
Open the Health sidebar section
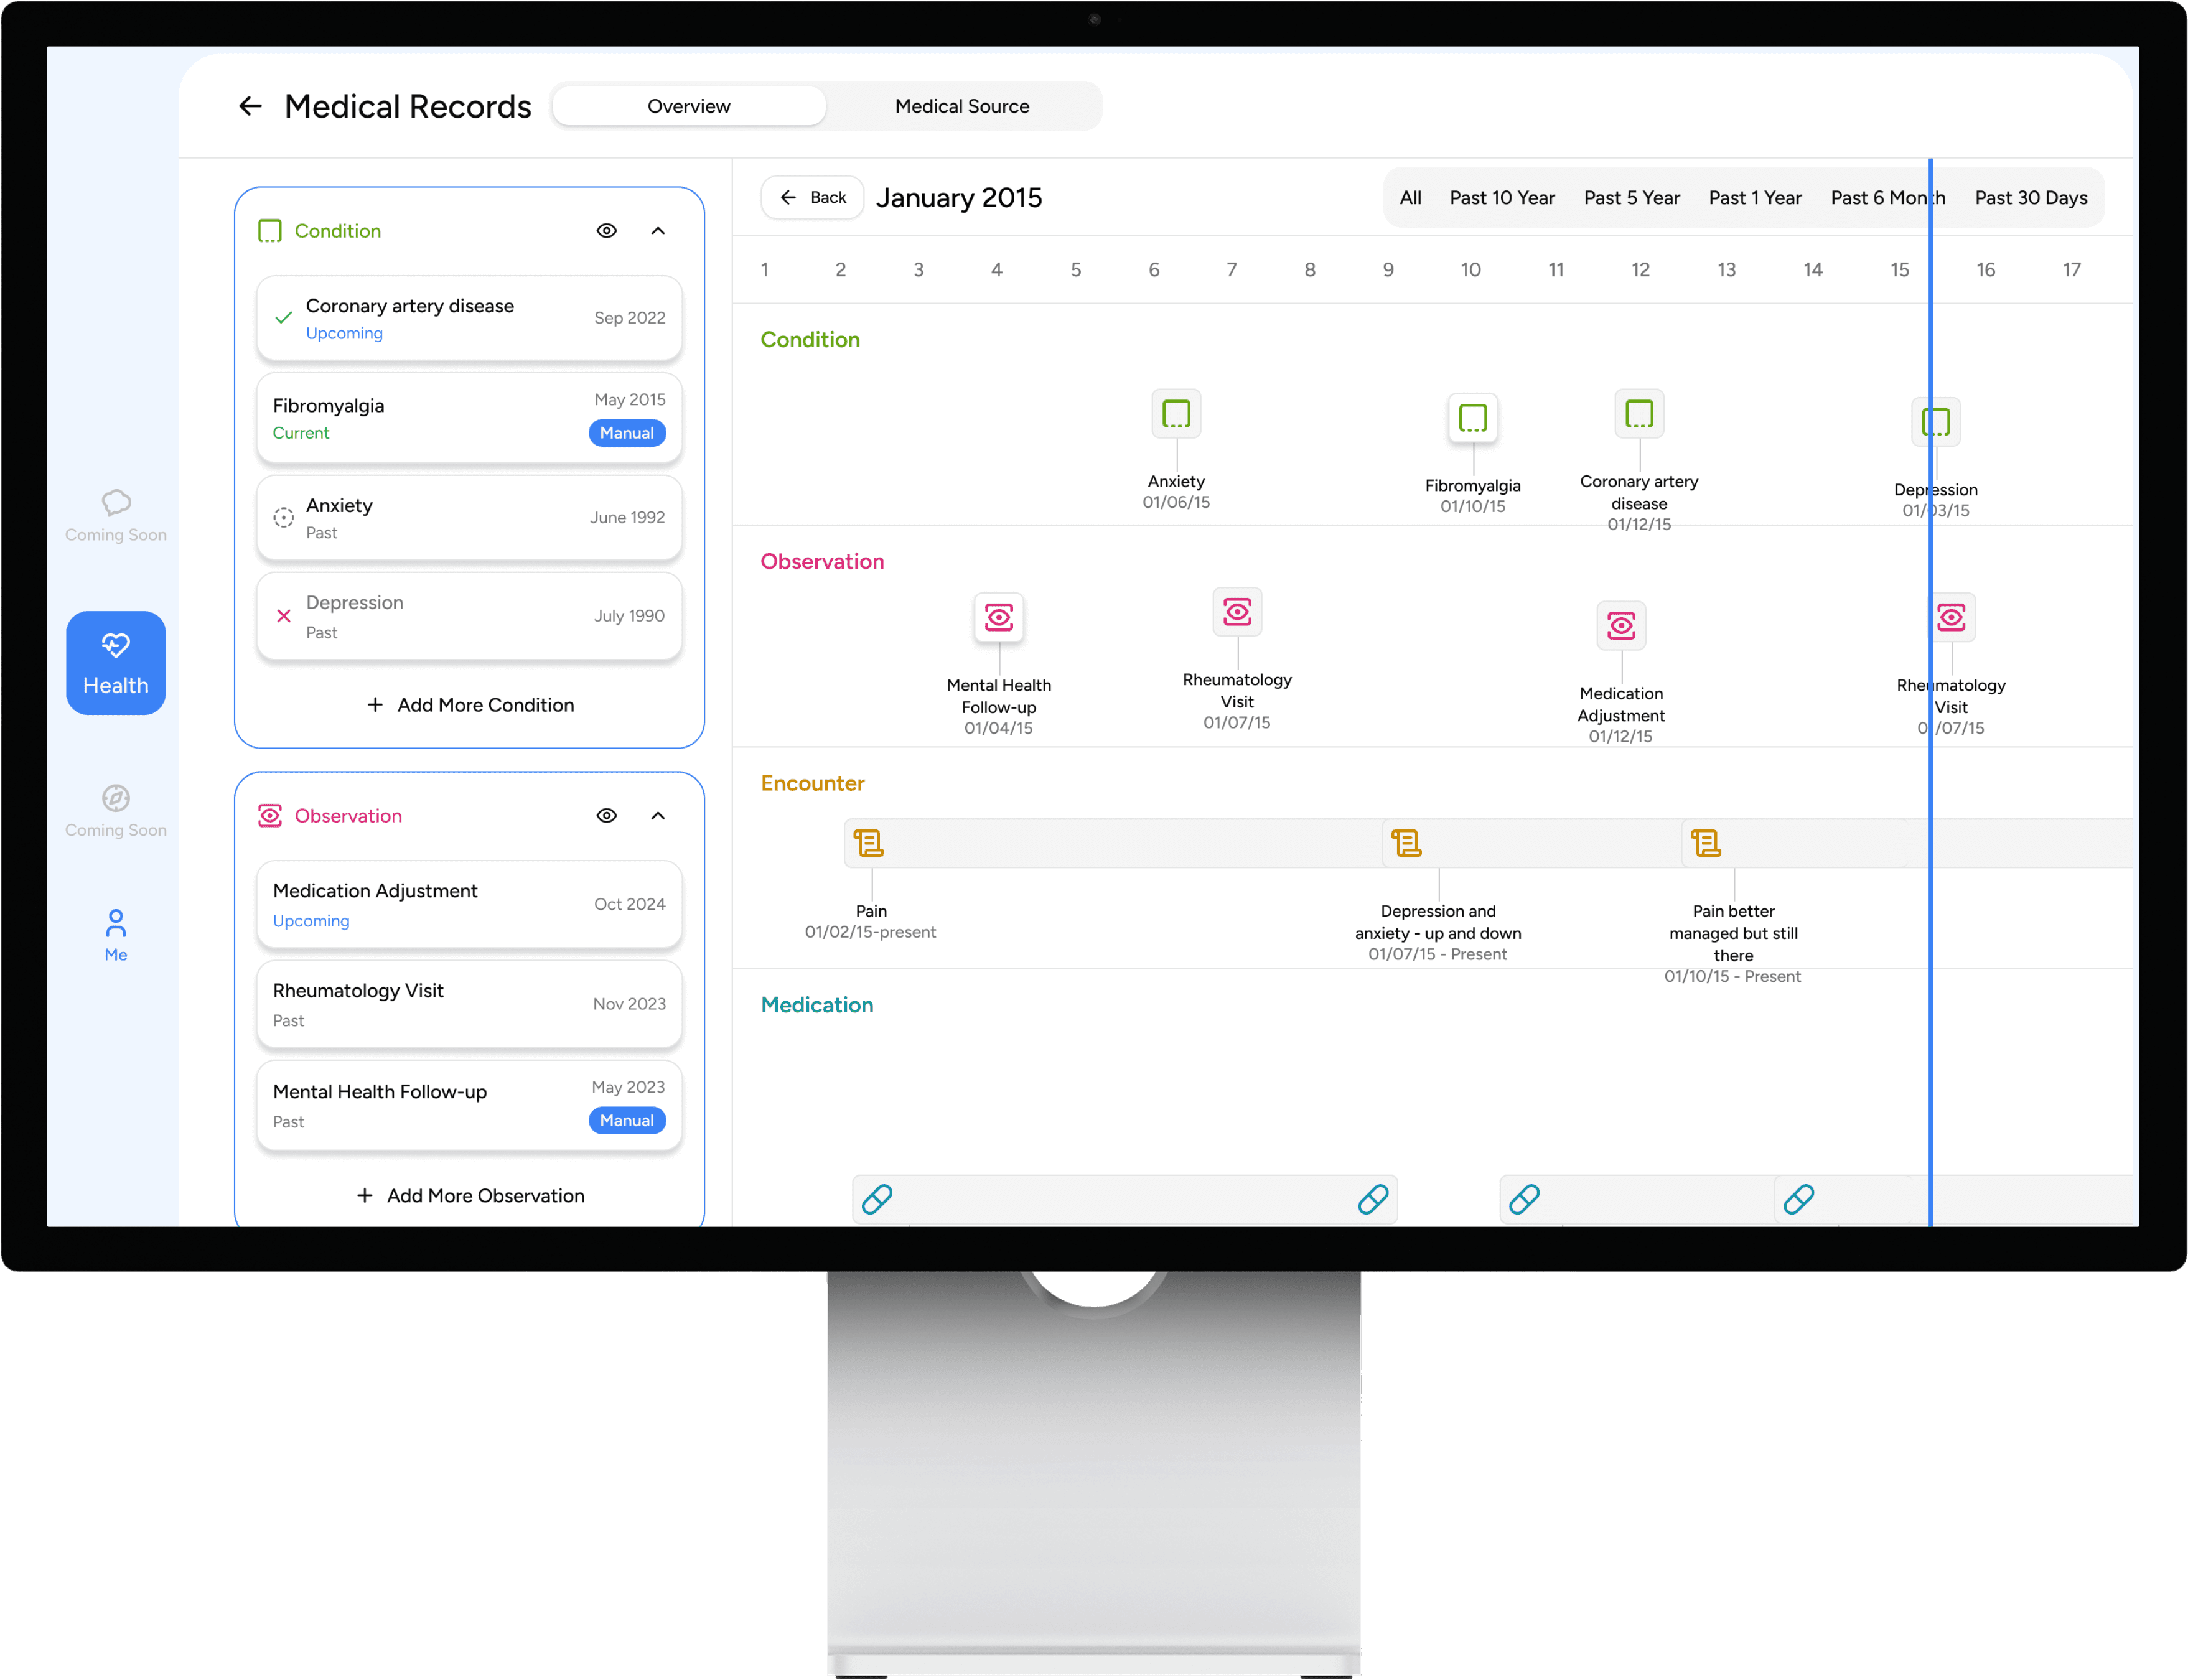click(x=116, y=662)
